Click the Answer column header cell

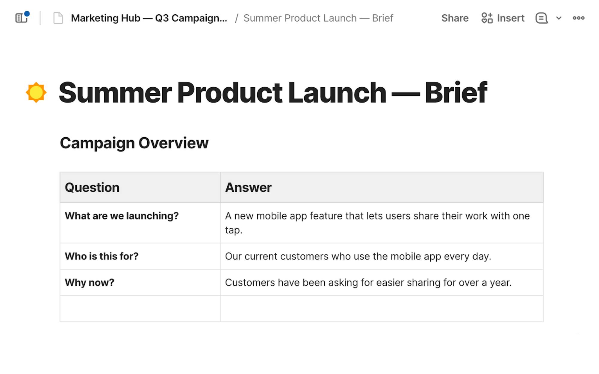[382, 188]
